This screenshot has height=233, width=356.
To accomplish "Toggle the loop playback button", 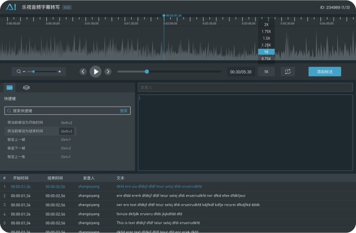I will coord(288,72).
